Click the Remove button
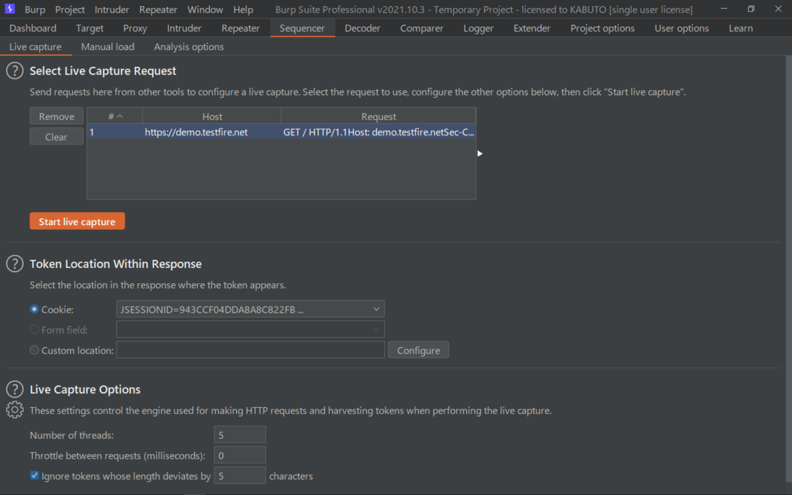 point(57,116)
